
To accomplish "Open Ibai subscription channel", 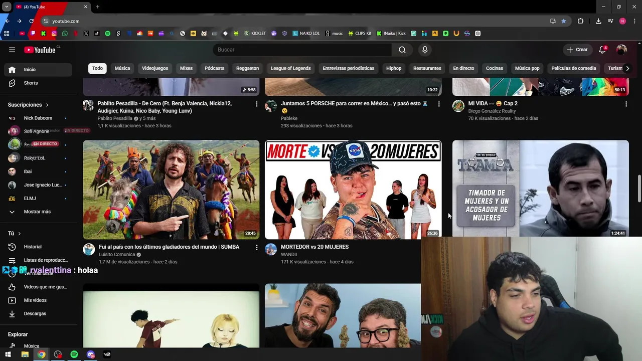I will (x=38, y=171).
